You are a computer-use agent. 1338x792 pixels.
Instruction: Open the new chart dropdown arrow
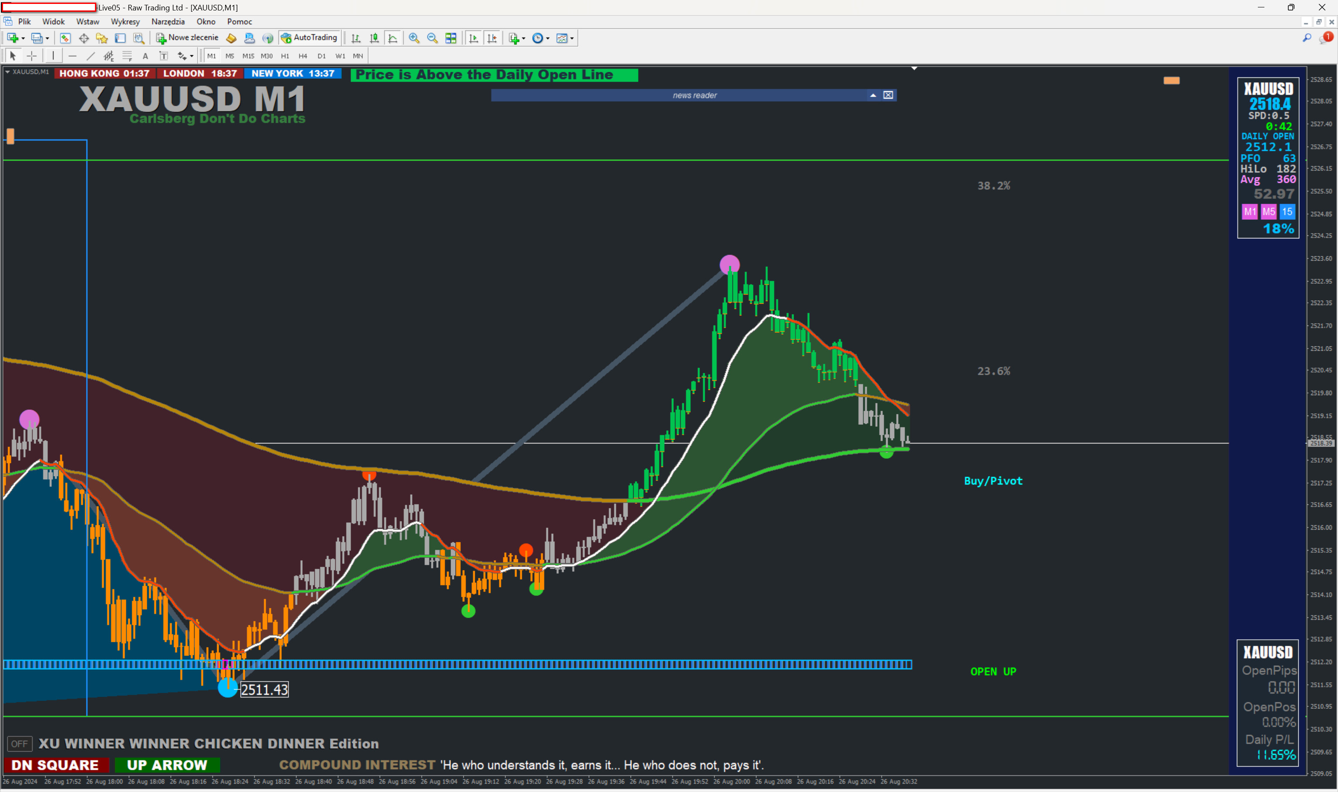click(23, 38)
